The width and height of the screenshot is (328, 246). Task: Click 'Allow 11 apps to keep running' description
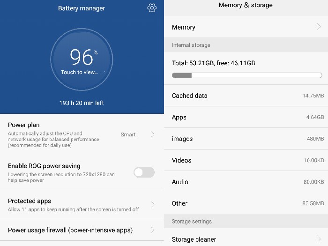point(73,209)
